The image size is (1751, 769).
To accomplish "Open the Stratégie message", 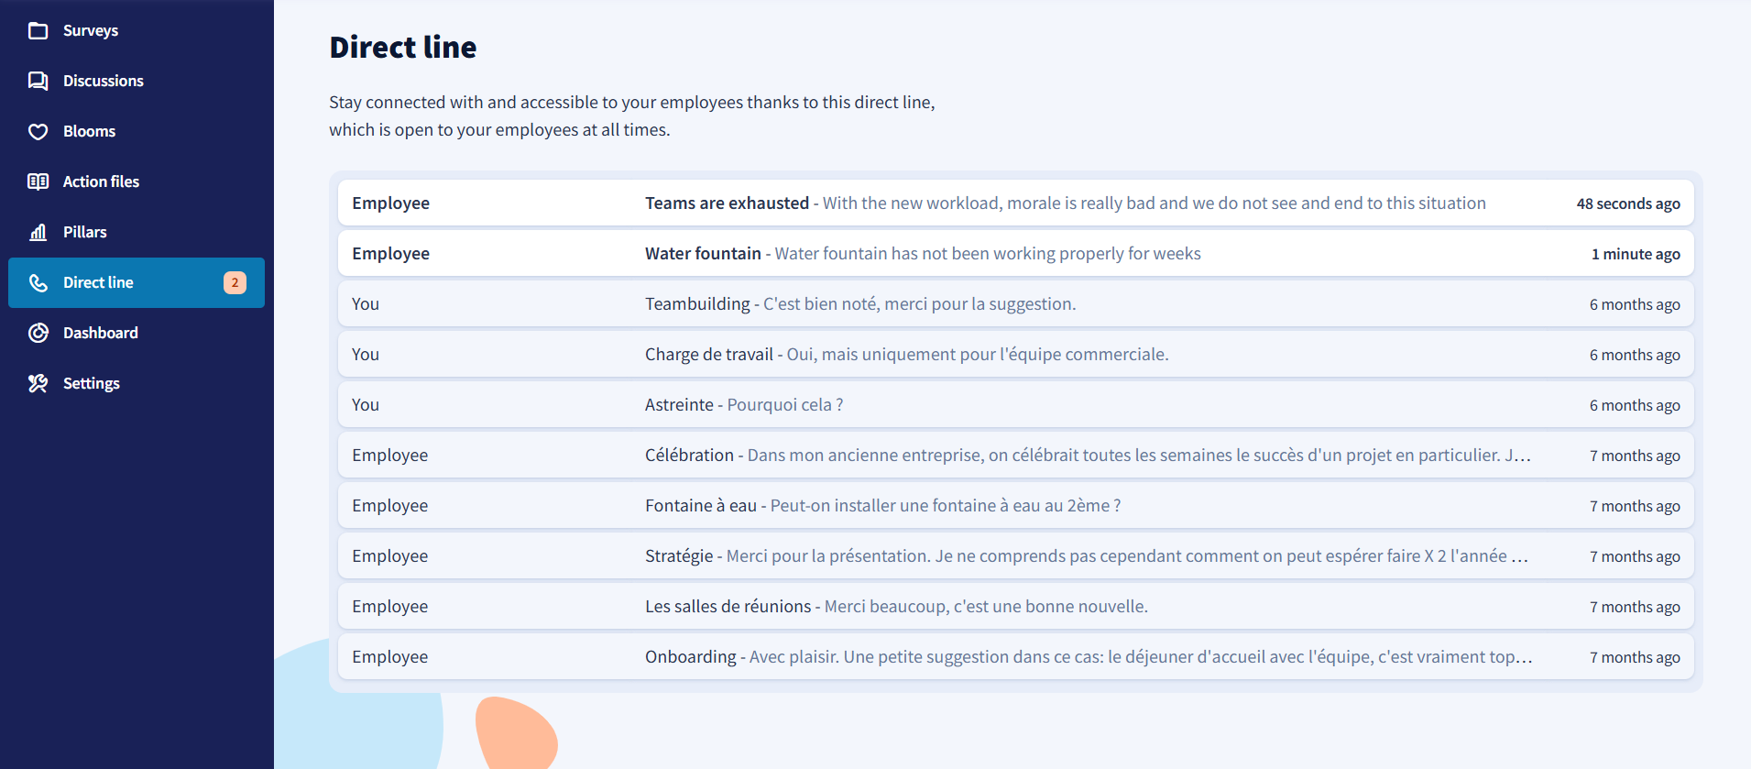I will [1015, 555].
